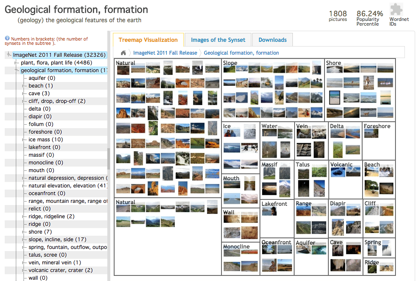Open the Shore treemap category label
The image size is (419, 281).
[x=333, y=63]
